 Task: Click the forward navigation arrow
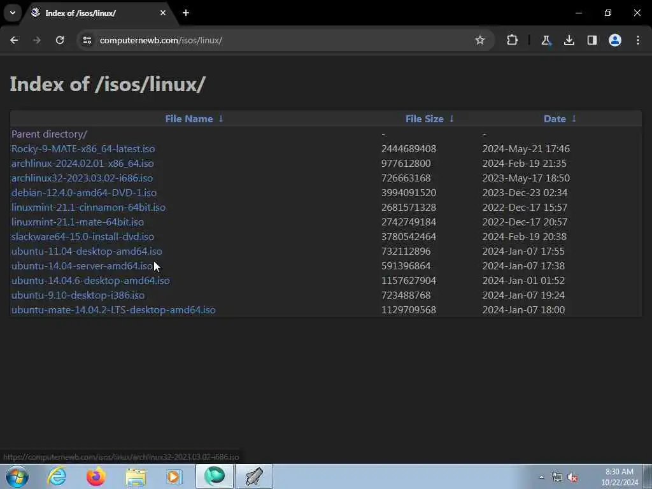click(36, 40)
